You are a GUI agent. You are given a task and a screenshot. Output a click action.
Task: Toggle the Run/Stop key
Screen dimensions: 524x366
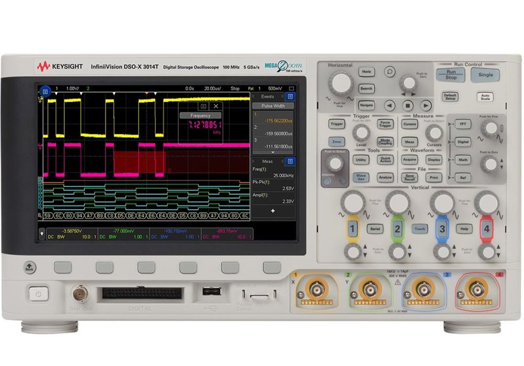[451, 75]
